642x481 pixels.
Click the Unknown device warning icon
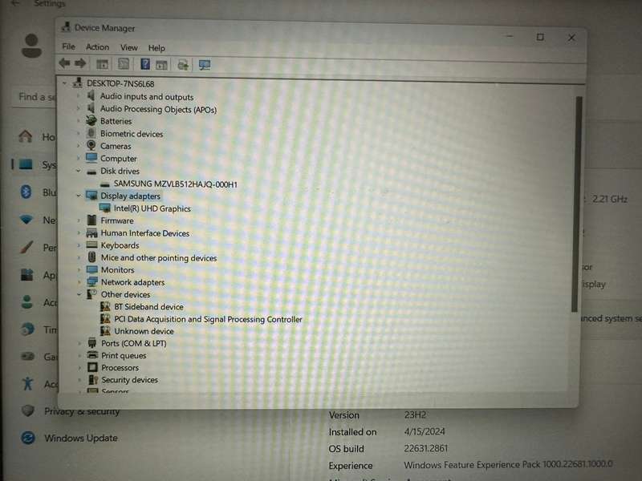click(x=105, y=330)
